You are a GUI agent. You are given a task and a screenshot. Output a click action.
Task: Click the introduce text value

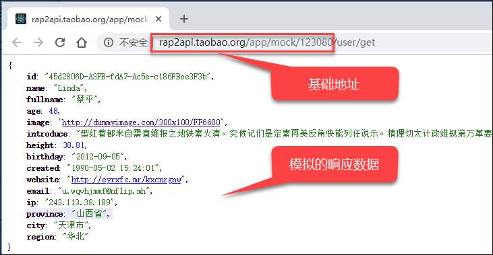click(284, 134)
